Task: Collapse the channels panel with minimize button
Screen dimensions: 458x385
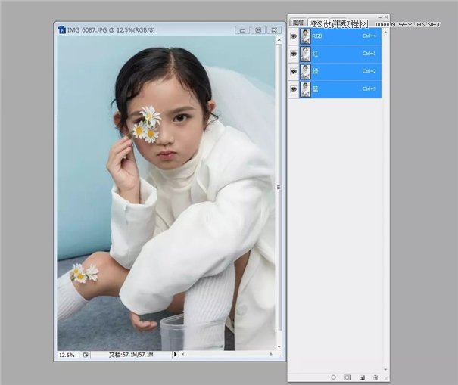Action: [x=379, y=17]
